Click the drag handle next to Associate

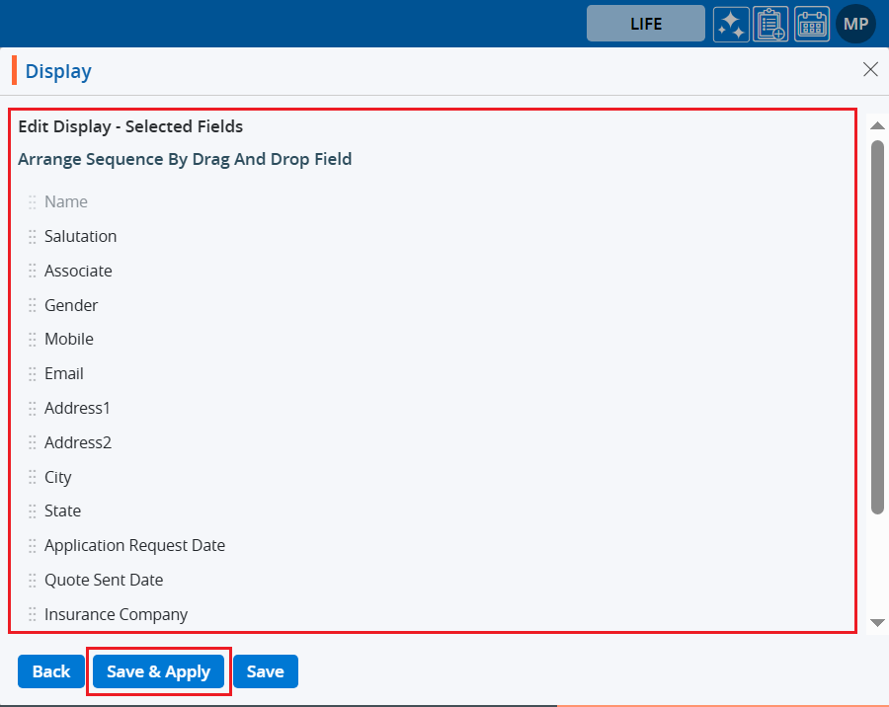coord(33,272)
